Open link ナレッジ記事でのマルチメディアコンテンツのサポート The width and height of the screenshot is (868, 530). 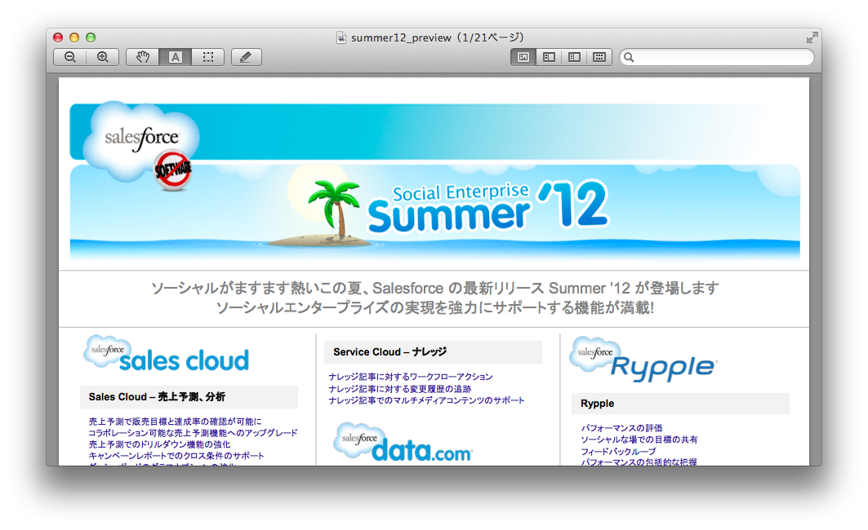point(426,400)
